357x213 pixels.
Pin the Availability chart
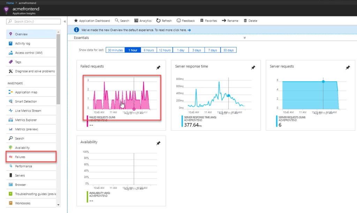(159, 143)
